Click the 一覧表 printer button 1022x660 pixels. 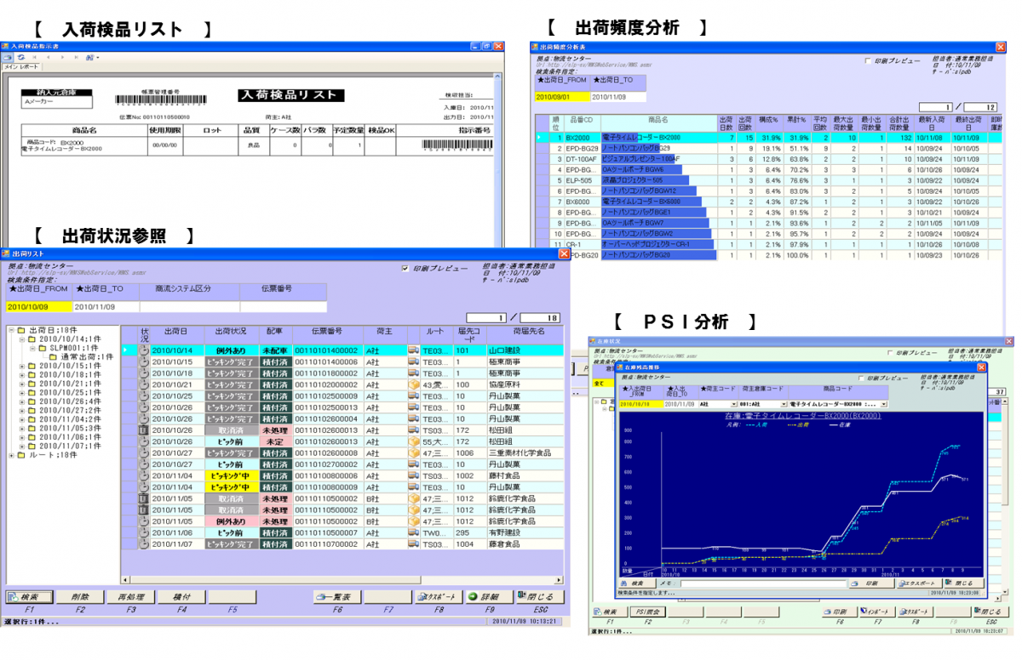click(x=336, y=597)
